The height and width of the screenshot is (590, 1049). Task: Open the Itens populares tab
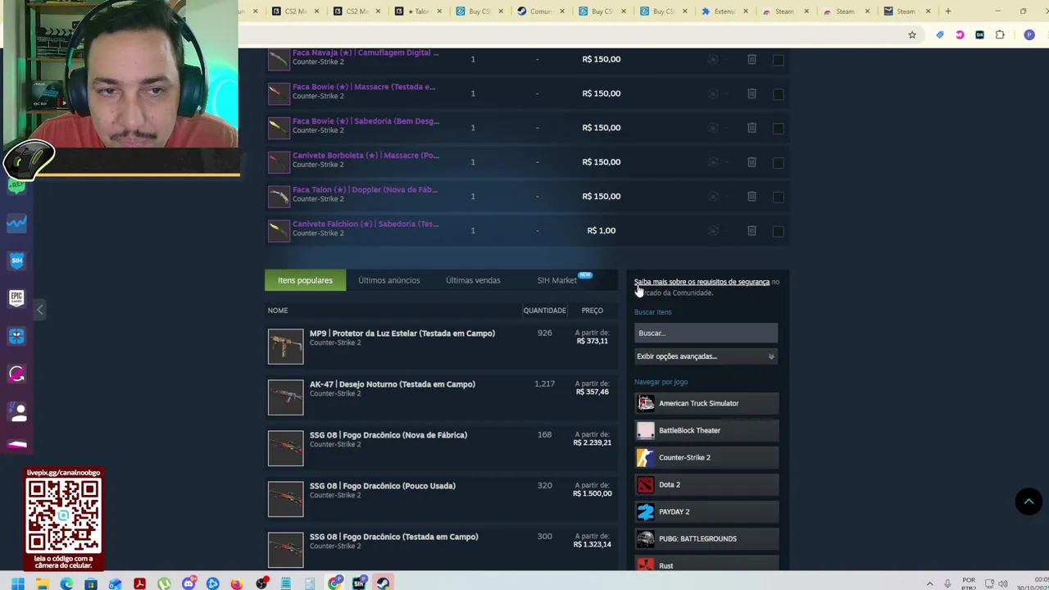[305, 280]
